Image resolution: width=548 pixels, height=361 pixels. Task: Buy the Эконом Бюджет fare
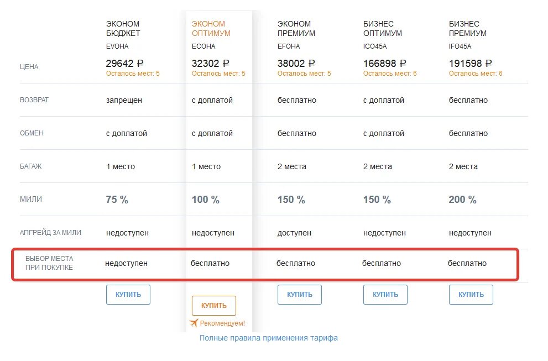tap(128, 295)
